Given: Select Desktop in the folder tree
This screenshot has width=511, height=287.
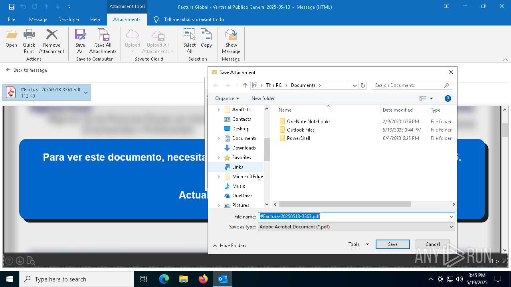Looking at the screenshot, I should tap(241, 129).
